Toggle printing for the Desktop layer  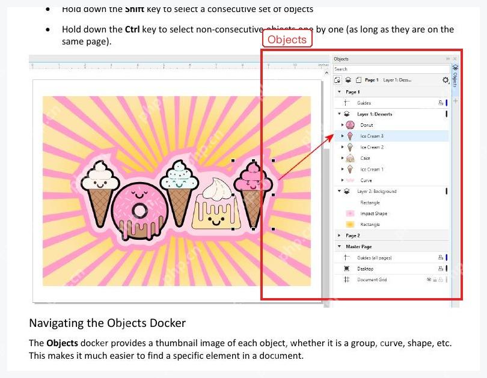click(441, 269)
